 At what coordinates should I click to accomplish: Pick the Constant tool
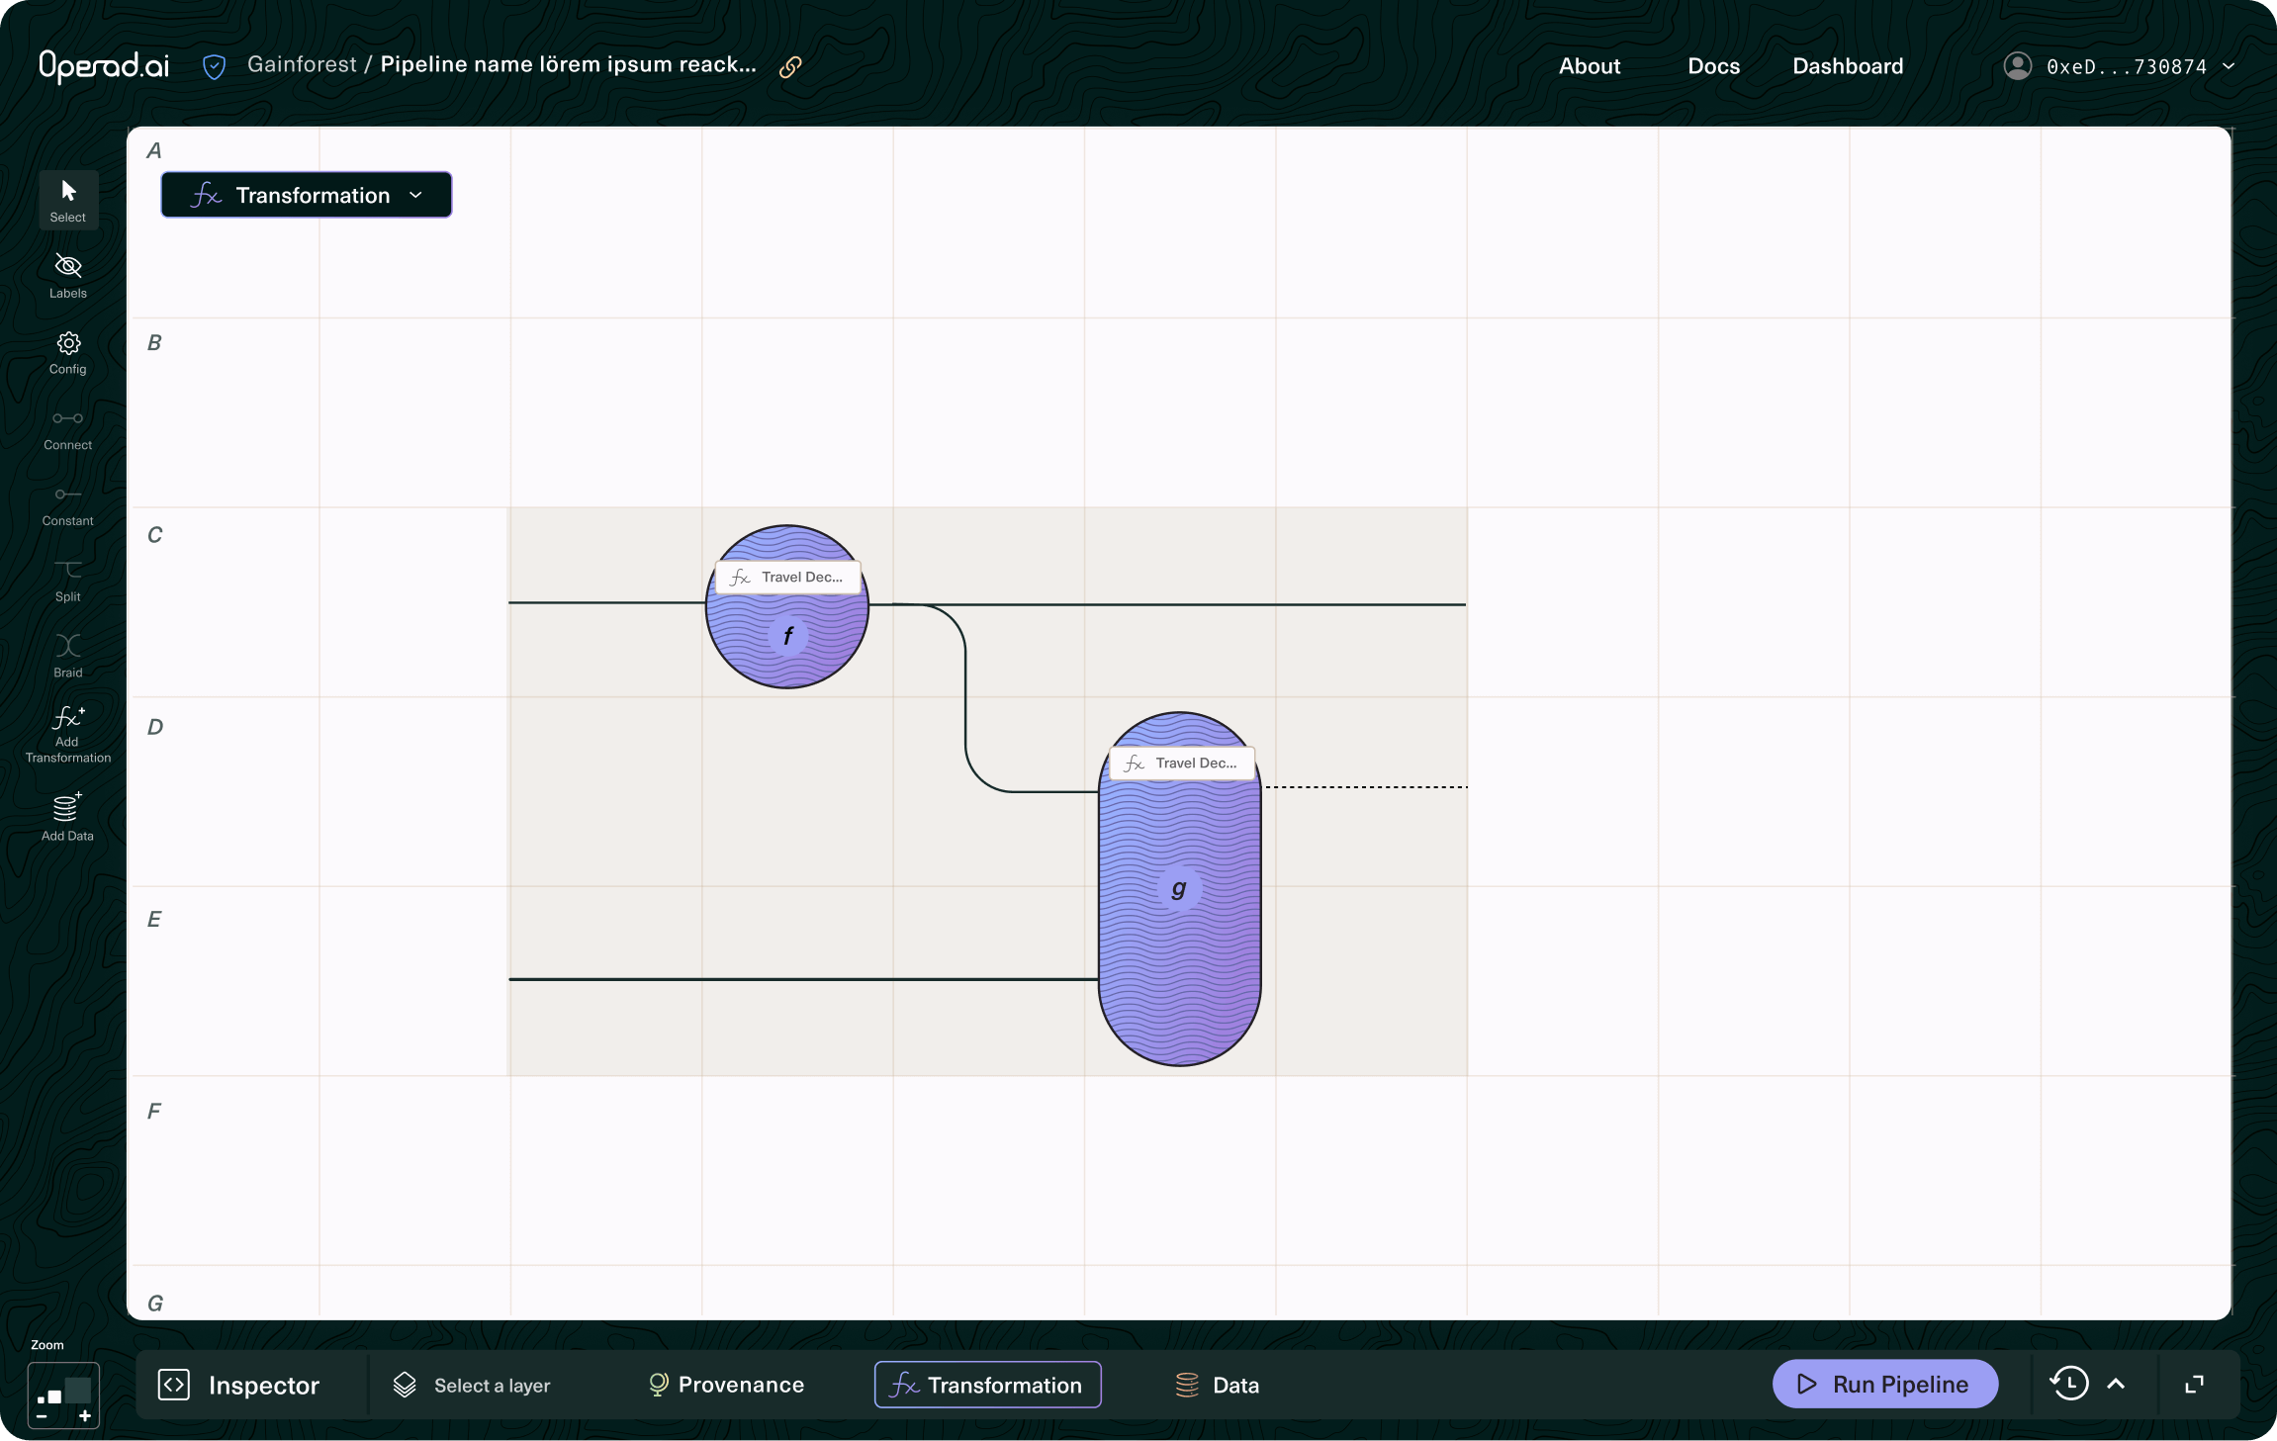click(68, 495)
